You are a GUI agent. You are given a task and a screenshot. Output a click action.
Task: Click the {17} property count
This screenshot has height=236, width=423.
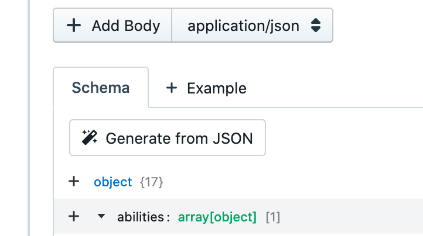(x=151, y=182)
